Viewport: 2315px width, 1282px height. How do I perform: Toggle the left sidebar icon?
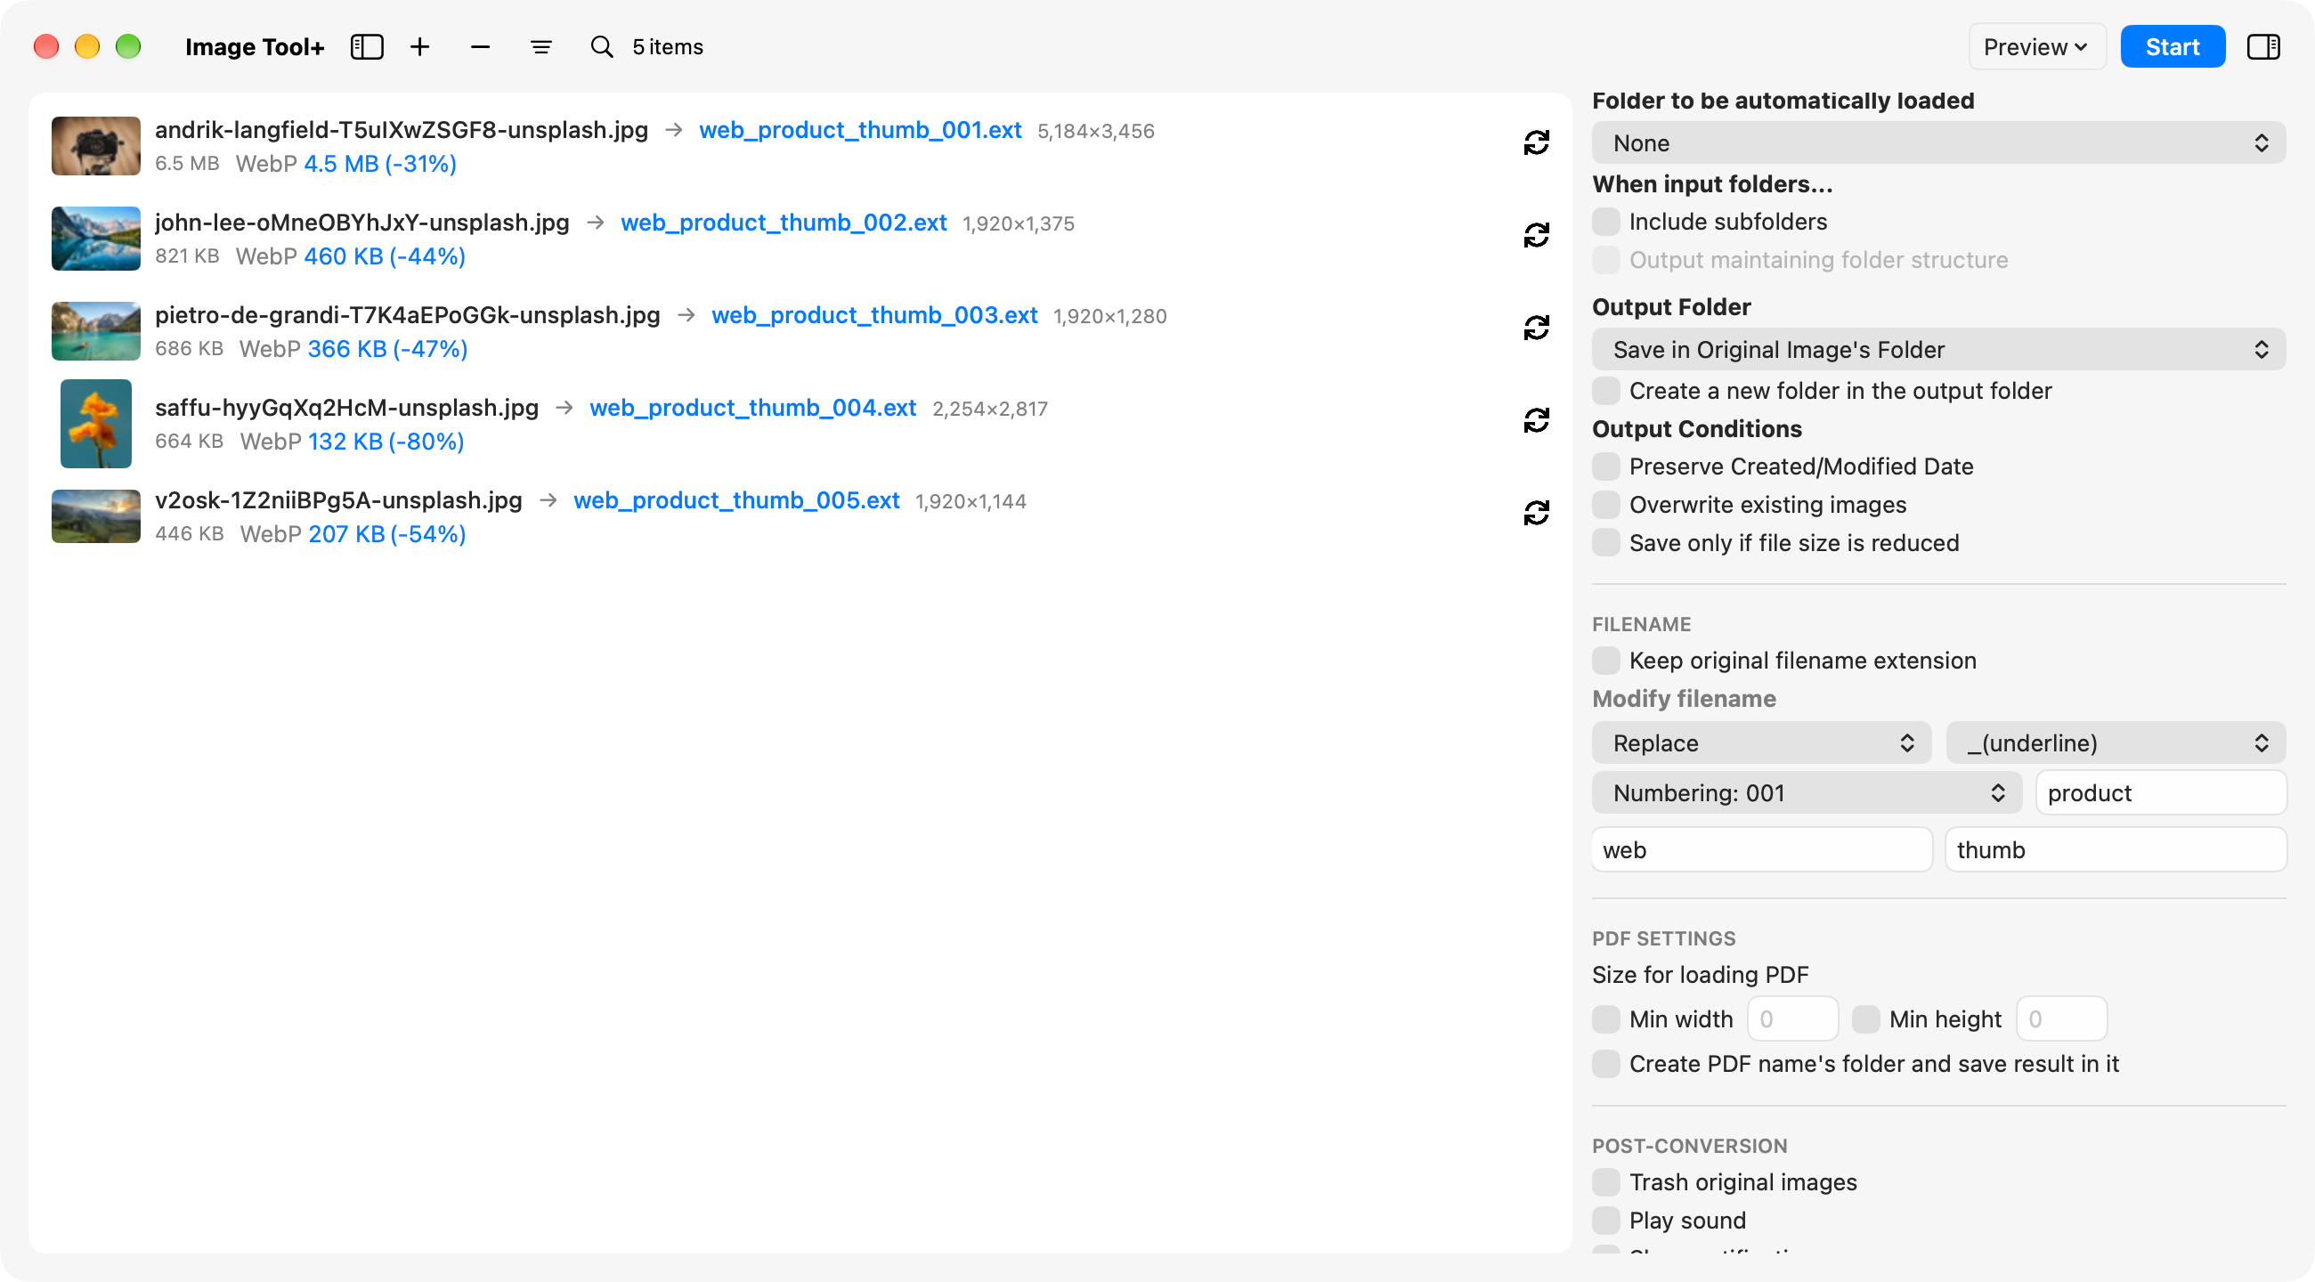[367, 46]
